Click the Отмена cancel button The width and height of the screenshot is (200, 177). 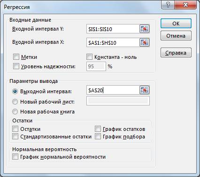176,36
